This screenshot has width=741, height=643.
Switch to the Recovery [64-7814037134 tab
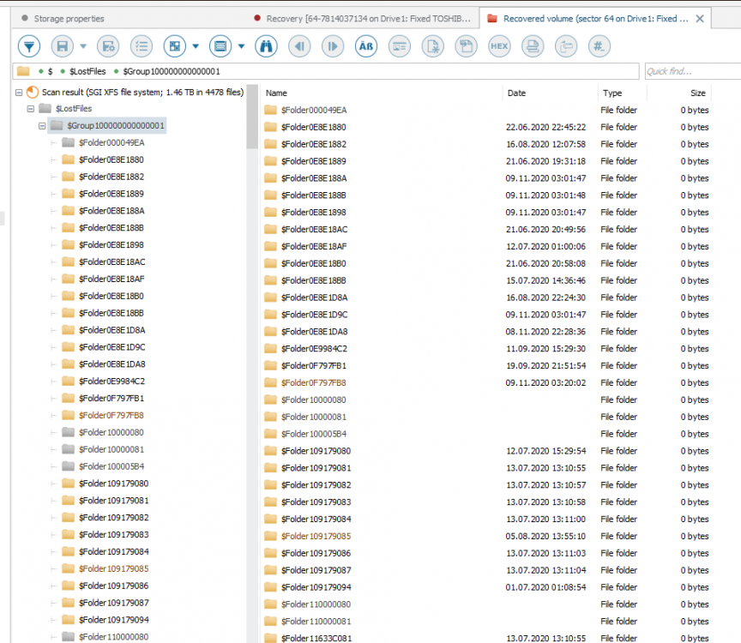coord(368,18)
